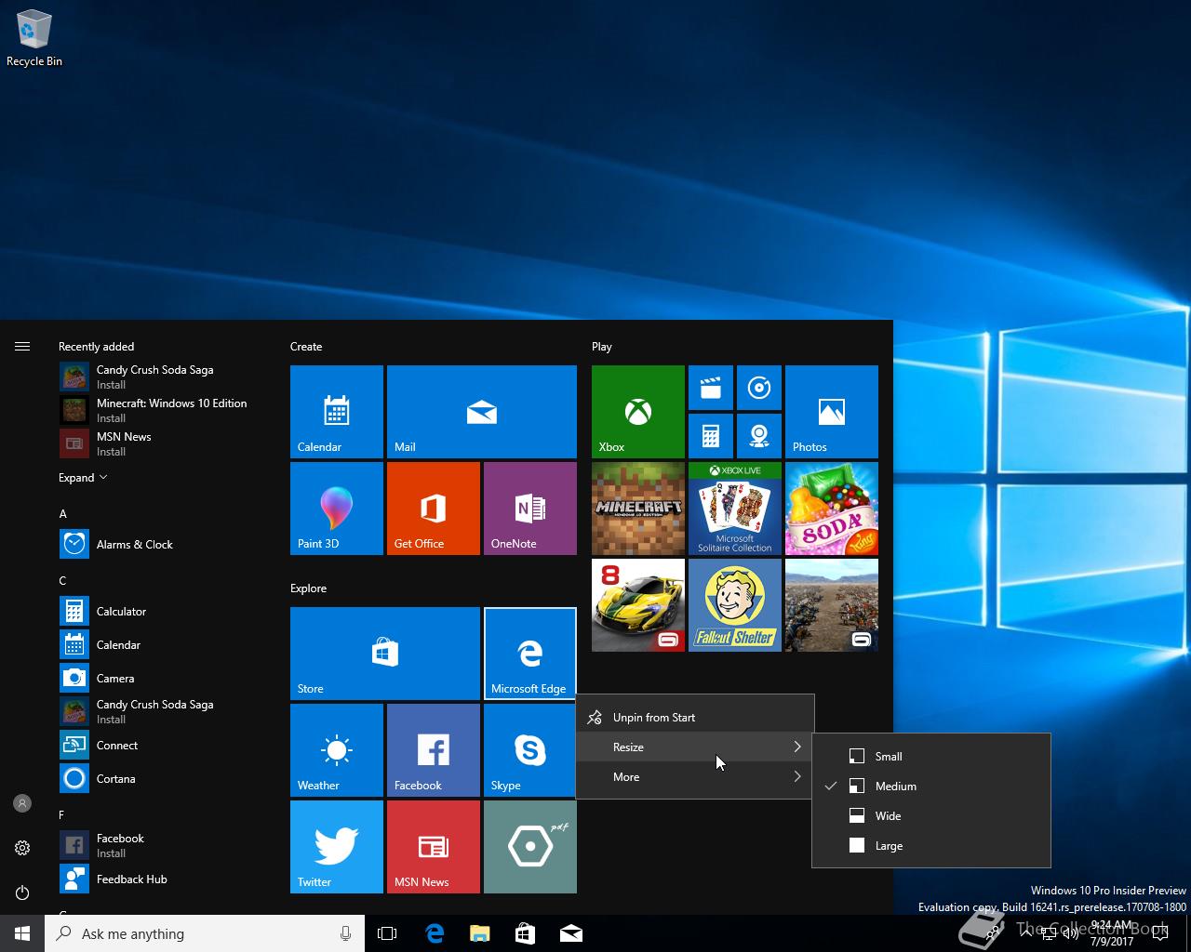Image resolution: width=1191 pixels, height=952 pixels.
Task: Open Microsoft Solitaire Collection tile
Action: (x=735, y=509)
